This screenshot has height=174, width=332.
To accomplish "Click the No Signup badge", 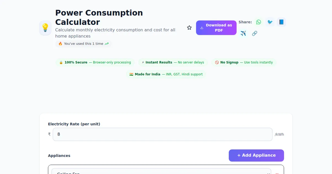I will coord(244,62).
